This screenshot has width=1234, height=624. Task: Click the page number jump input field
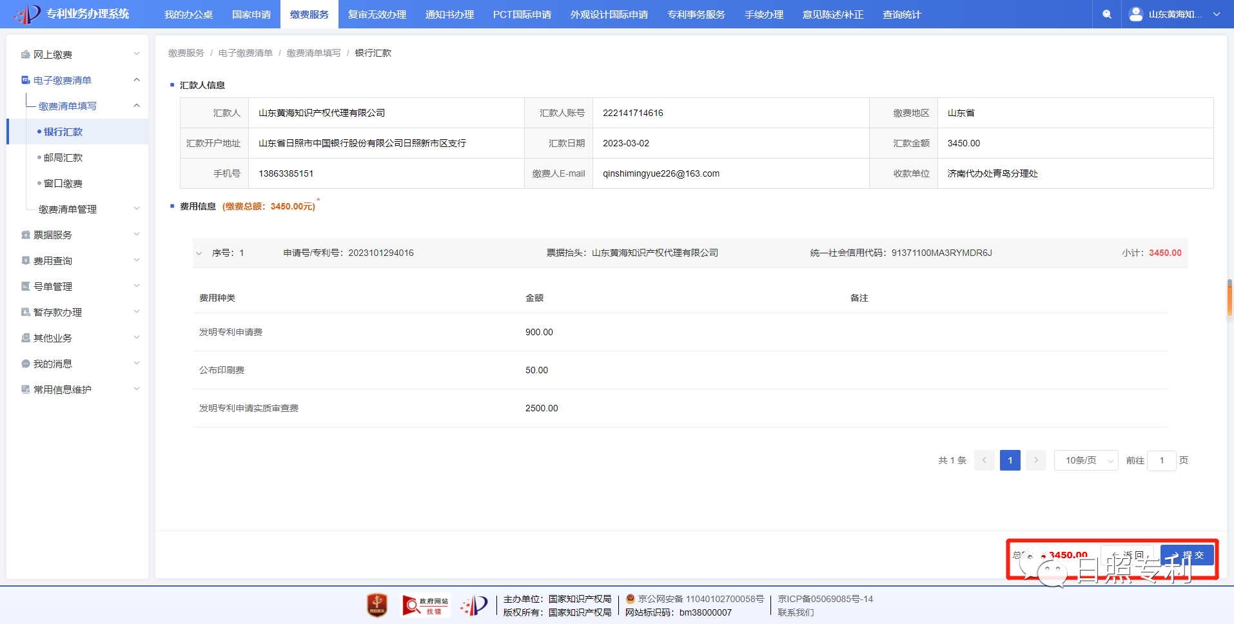tap(1161, 460)
